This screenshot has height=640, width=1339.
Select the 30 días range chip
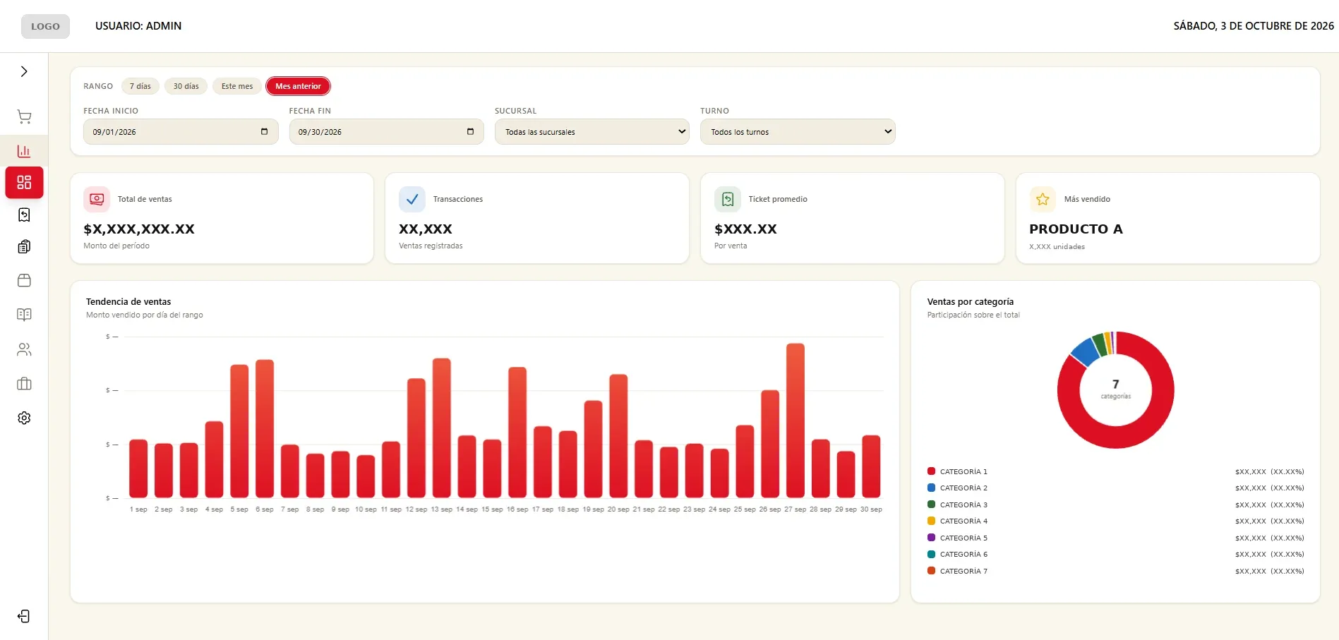186,86
